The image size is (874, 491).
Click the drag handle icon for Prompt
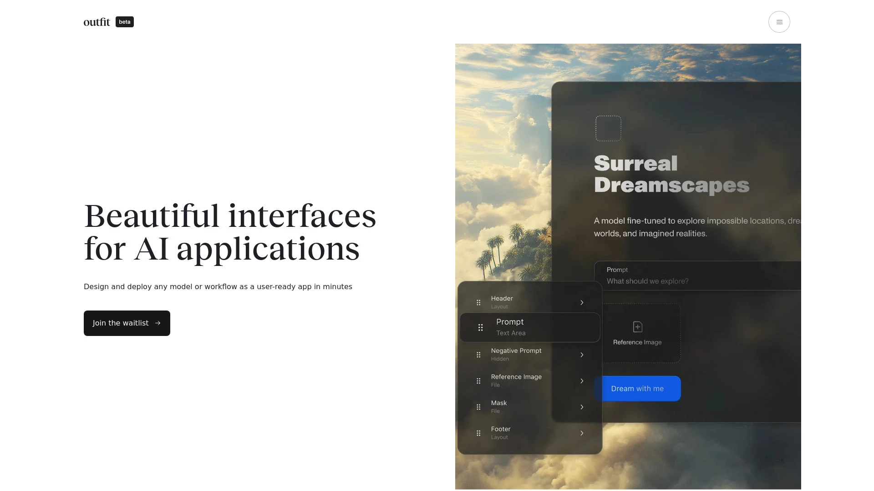(x=480, y=327)
